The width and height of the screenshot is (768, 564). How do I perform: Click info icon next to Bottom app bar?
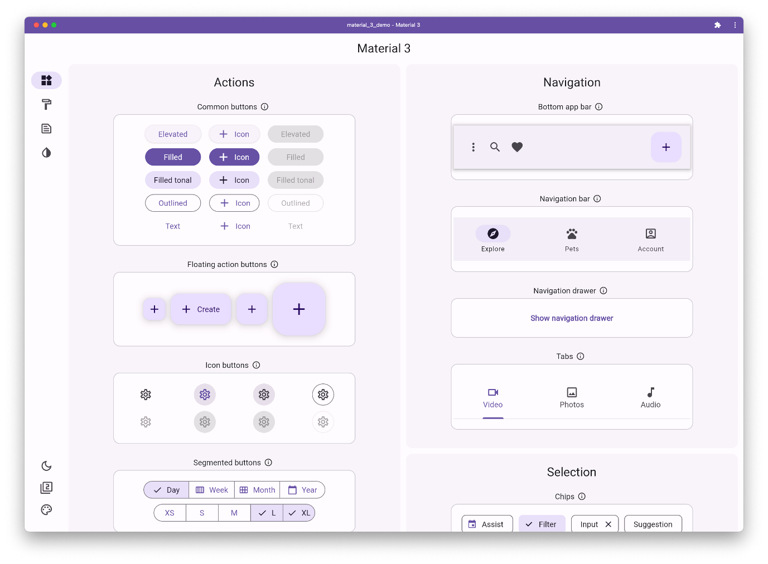(599, 106)
